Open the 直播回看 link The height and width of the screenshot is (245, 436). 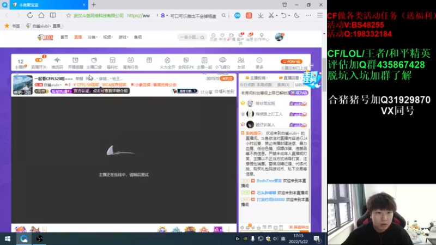[289, 78]
